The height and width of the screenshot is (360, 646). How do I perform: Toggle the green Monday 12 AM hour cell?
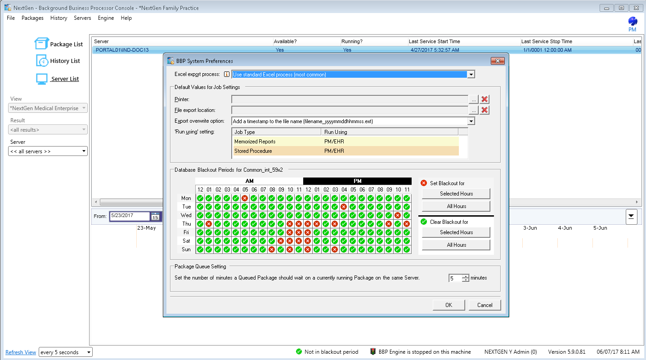coord(200,198)
